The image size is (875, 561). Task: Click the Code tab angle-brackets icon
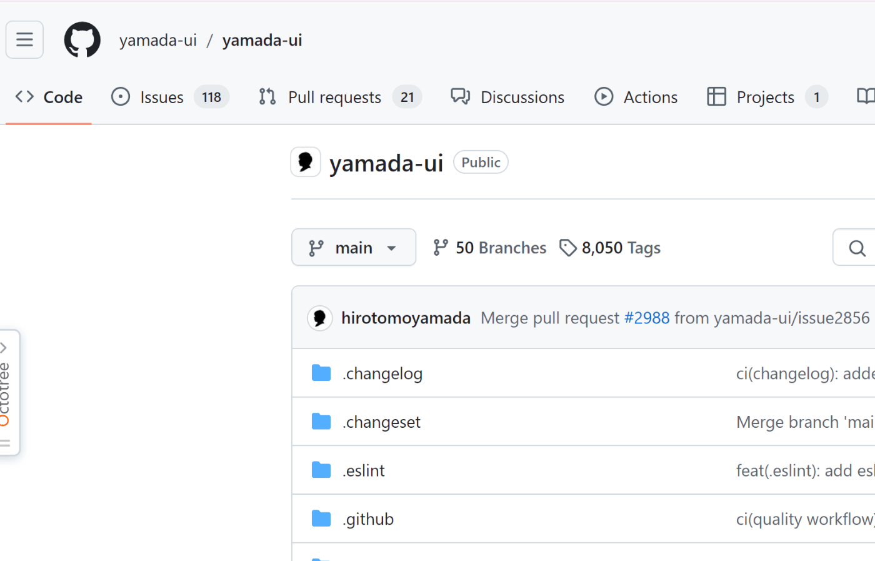tap(24, 96)
